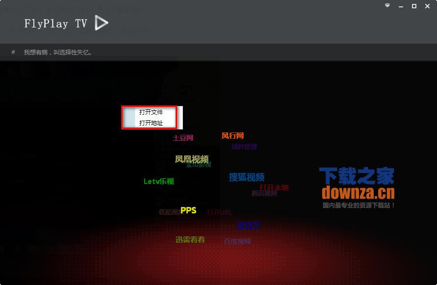
Task: Select the 凤凰视频 tag
Action: tap(192, 159)
